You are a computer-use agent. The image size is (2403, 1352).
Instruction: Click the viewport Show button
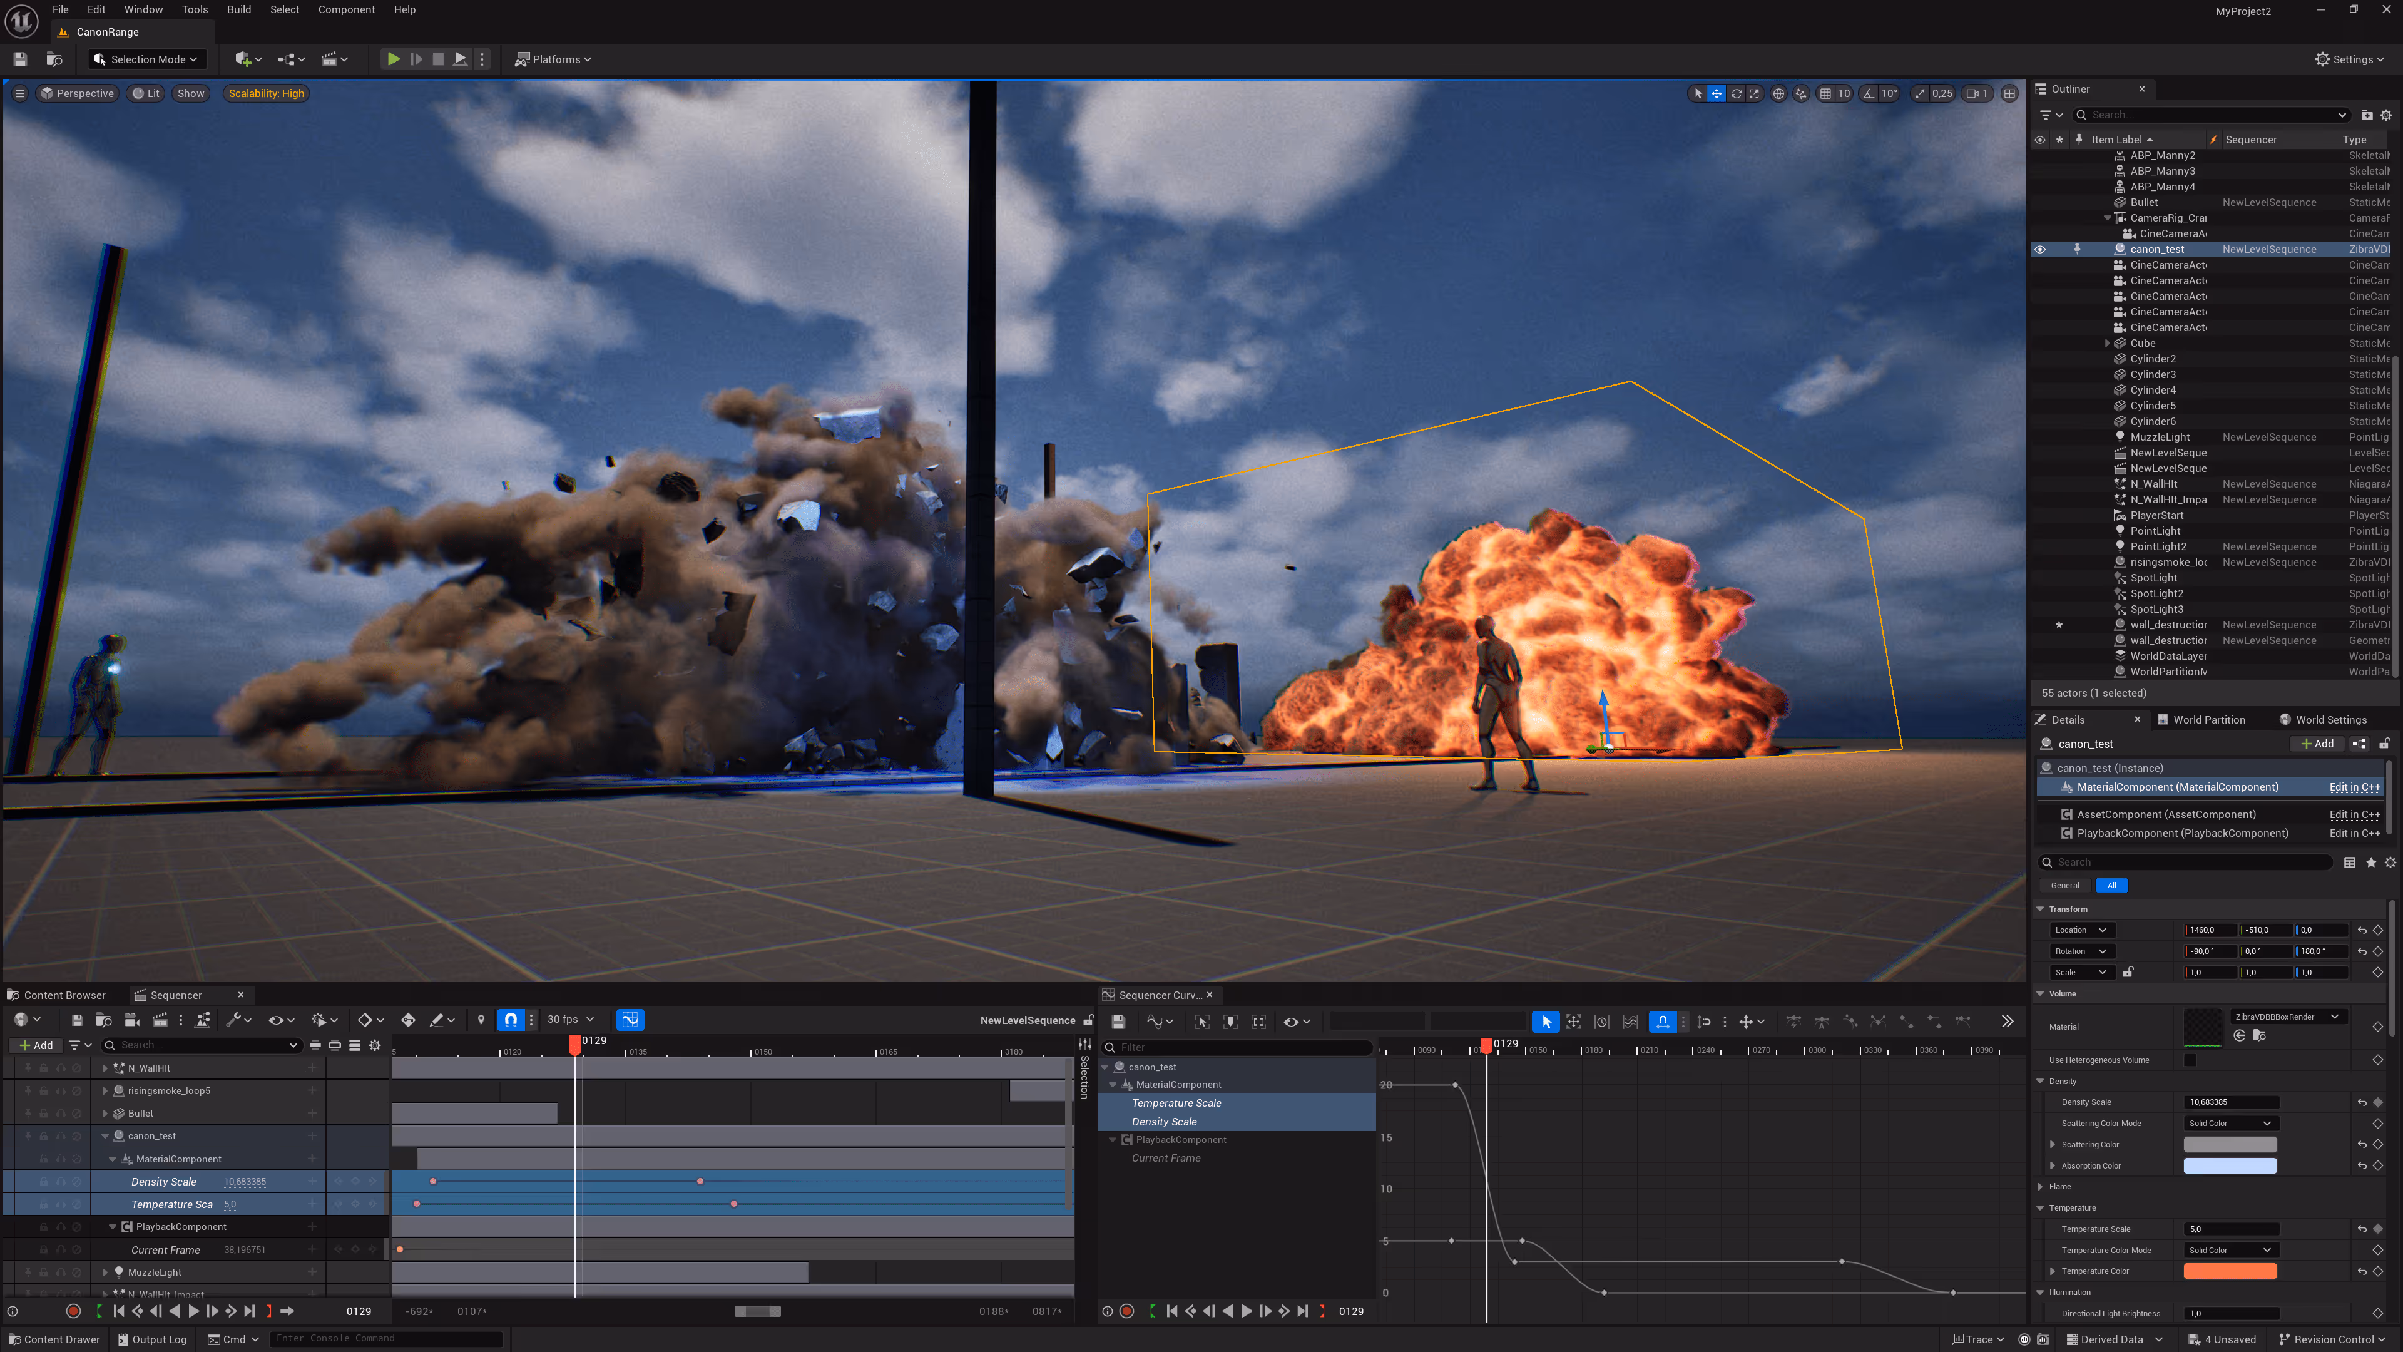[x=190, y=93]
